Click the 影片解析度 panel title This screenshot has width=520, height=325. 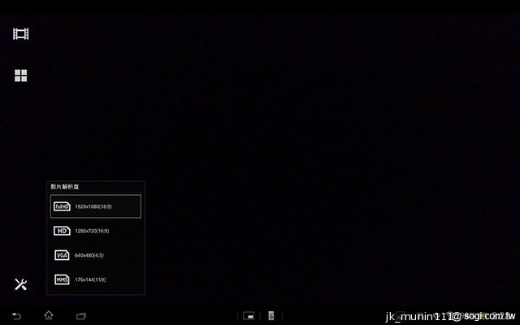click(65, 187)
